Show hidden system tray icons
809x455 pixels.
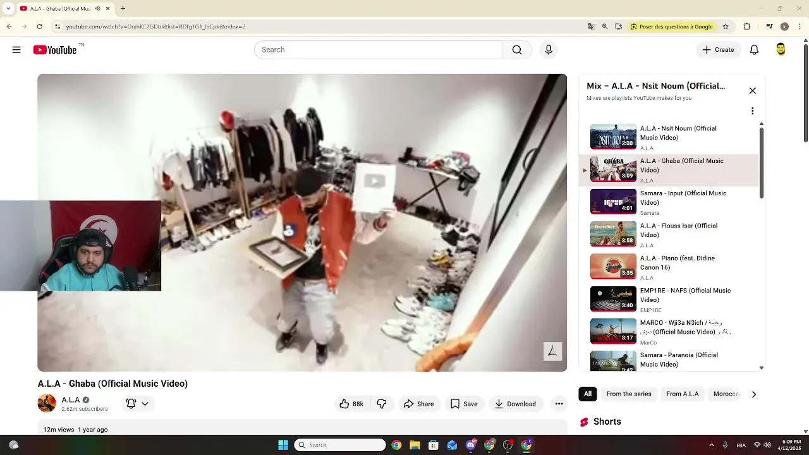click(x=712, y=445)
